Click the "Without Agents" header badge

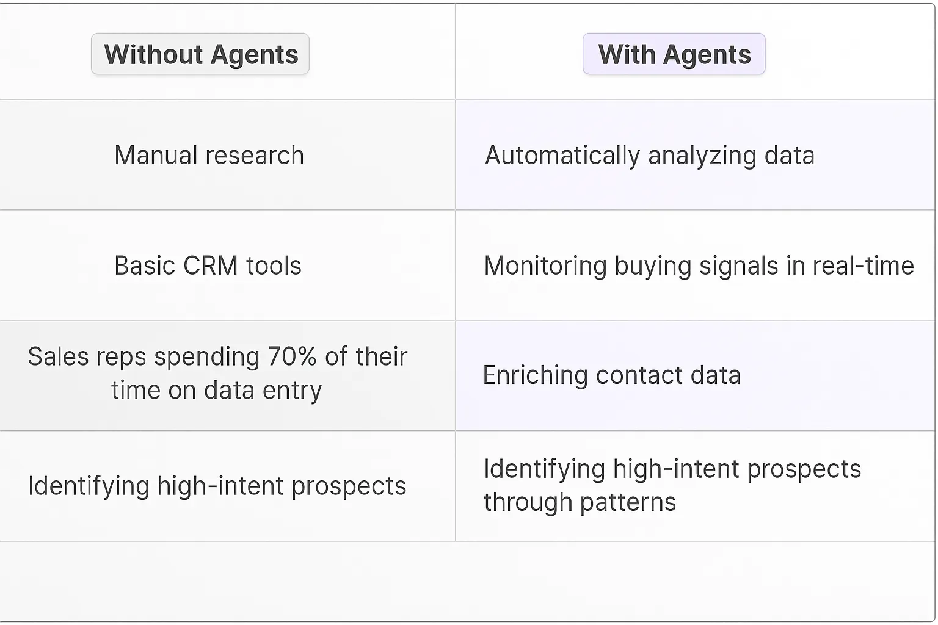[200, 54]
